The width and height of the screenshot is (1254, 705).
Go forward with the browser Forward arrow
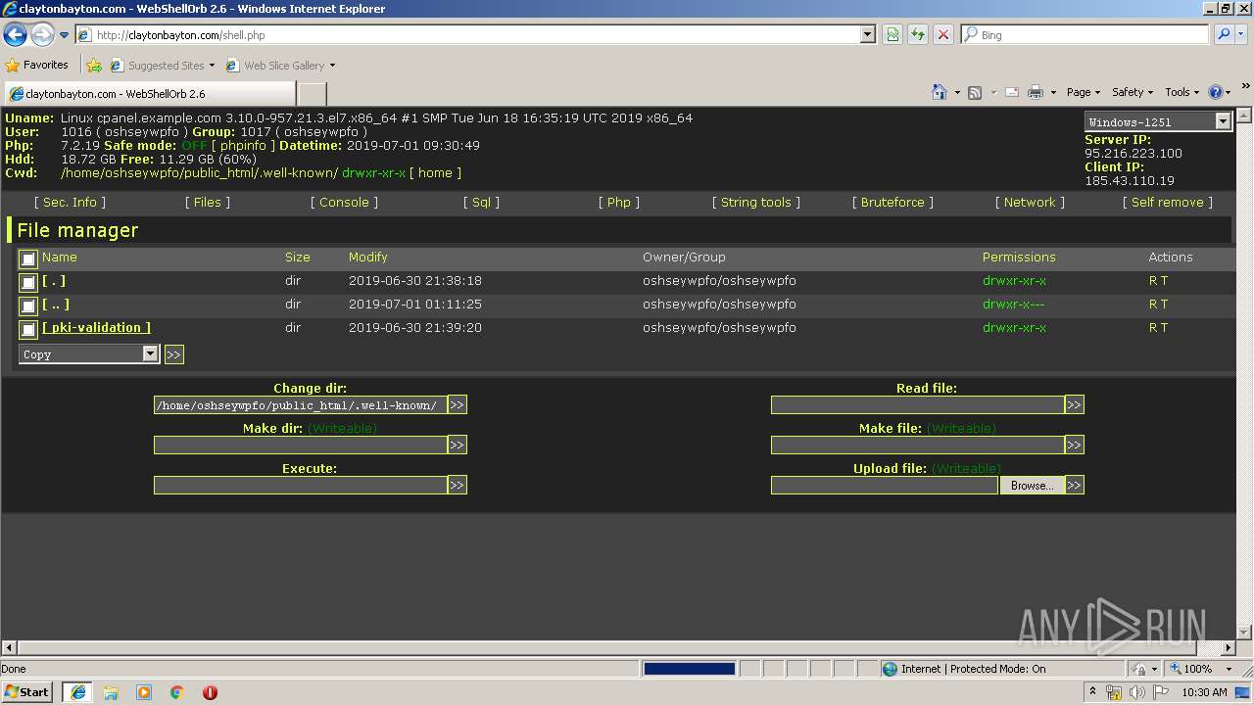(x=41, y=34)
